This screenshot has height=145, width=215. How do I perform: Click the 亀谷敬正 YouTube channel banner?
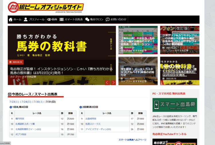coord(175,142)
